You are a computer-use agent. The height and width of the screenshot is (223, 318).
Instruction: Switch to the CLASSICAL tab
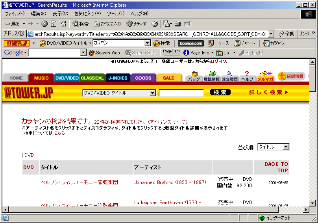coord(92,78)
